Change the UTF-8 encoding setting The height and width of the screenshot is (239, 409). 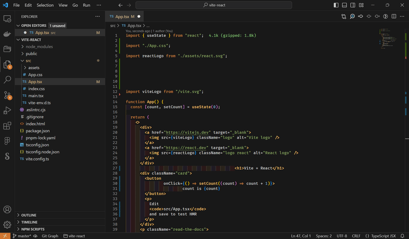[x=342, y=236]
